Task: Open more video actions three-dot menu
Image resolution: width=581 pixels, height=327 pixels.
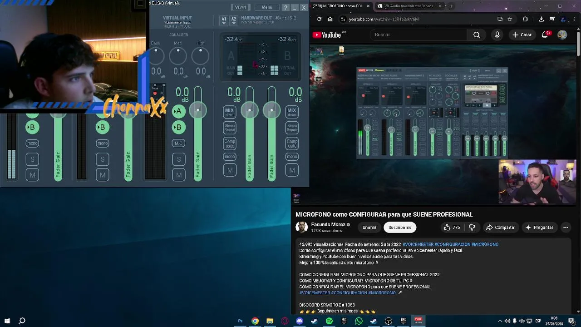Action: coord(566,227)
